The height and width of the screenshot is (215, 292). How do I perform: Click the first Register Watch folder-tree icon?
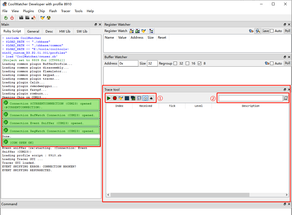click(x=131, y=31)
